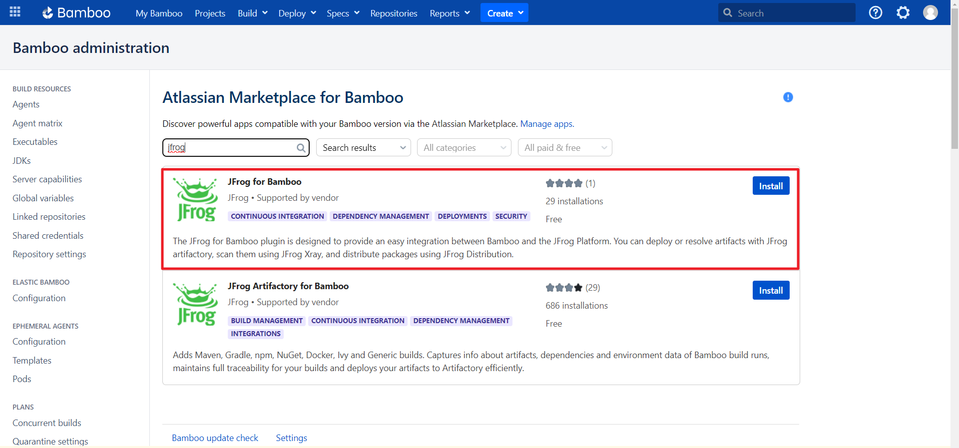Screen dimensions: 959x448
Task: Click the CONTINUOUS INTEGRATION tag on JFrog Artifactory
Action: [x=358, y=321]
